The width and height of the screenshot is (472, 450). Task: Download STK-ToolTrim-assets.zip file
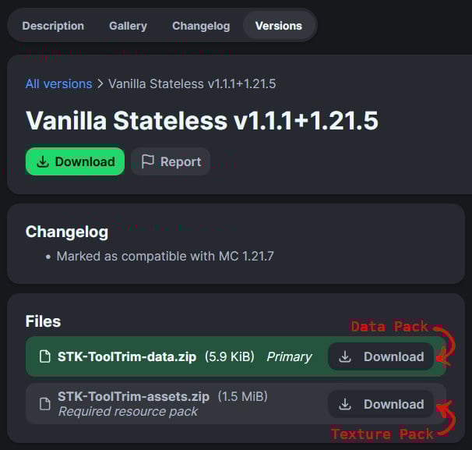(381, 404)
